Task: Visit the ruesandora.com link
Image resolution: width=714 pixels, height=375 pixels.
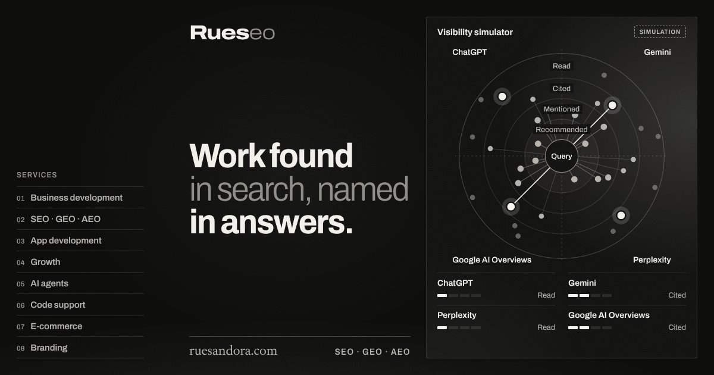Action: tap(233, 351)
